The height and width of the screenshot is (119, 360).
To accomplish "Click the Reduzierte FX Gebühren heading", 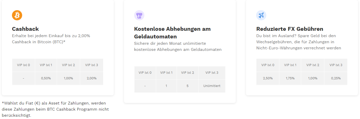I will [290, 29].
